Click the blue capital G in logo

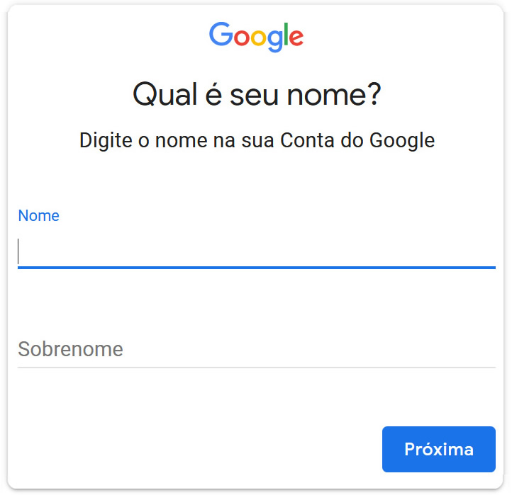click(x=221, y=33)
